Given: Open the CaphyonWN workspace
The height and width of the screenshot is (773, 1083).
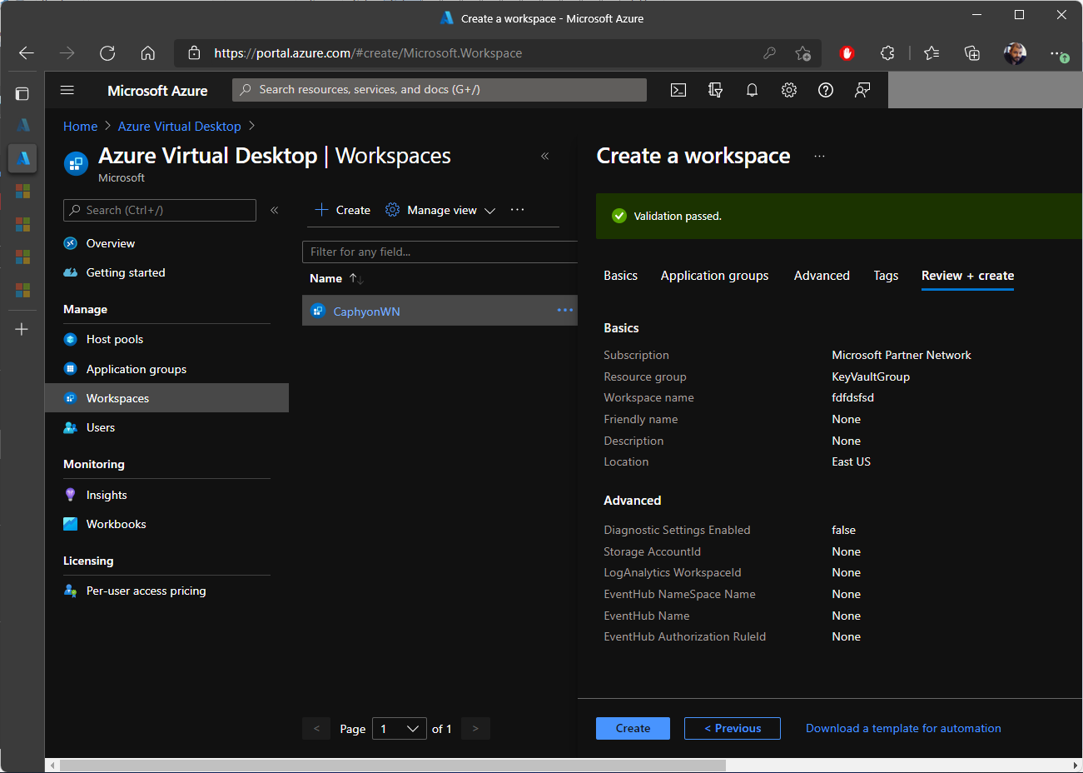Looking at the screenshot, I should coord(366,312).
